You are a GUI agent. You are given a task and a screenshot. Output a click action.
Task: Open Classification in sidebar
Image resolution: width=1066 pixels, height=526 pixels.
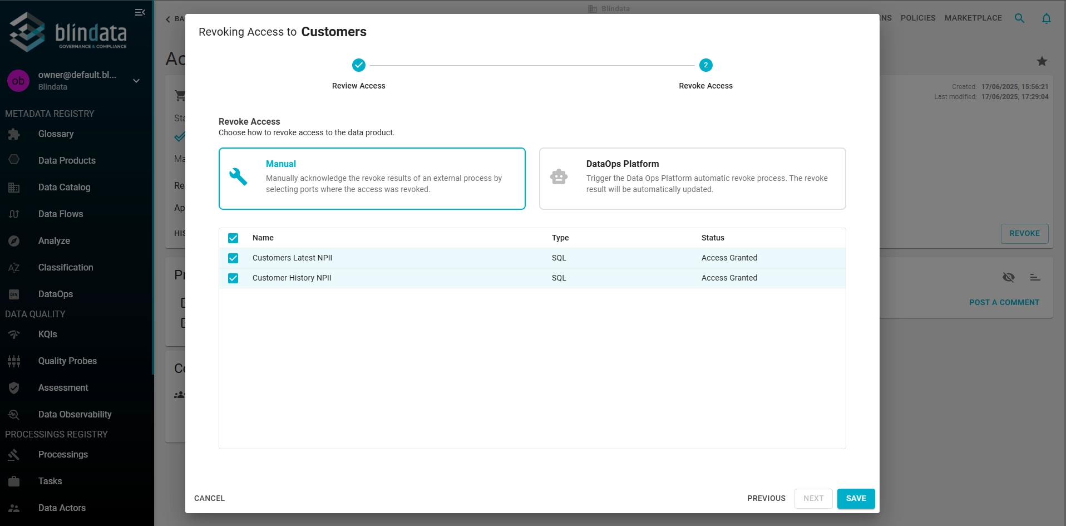pyautogui.click(x=66, y=268)
